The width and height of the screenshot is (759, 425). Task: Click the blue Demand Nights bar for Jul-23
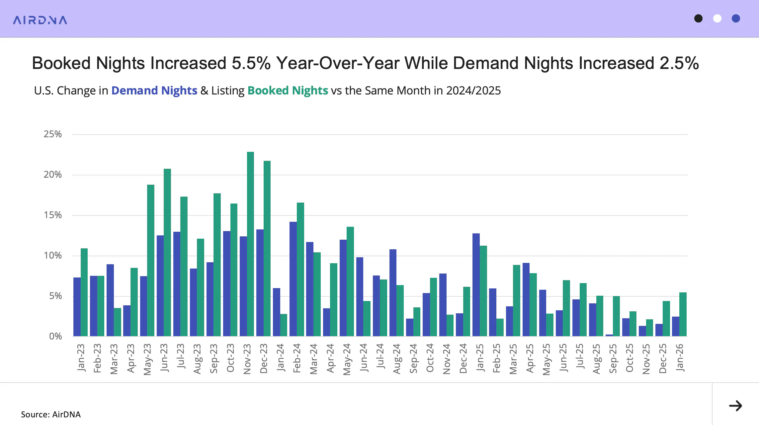coord(177,284)
